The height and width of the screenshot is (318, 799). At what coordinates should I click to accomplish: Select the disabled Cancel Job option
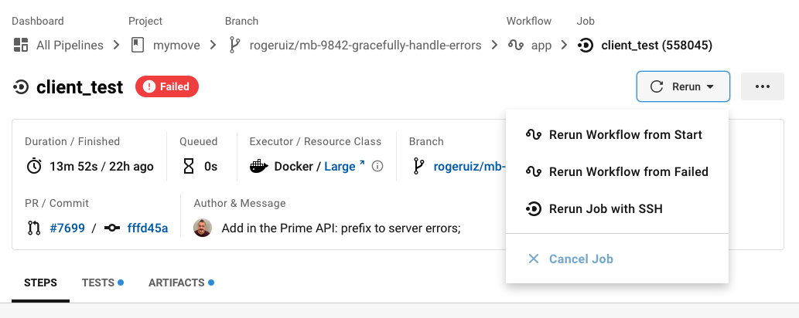coord(617,259)
